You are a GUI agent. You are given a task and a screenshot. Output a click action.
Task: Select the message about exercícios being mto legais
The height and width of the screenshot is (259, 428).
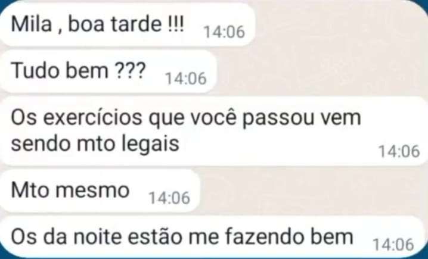point(214,131)
